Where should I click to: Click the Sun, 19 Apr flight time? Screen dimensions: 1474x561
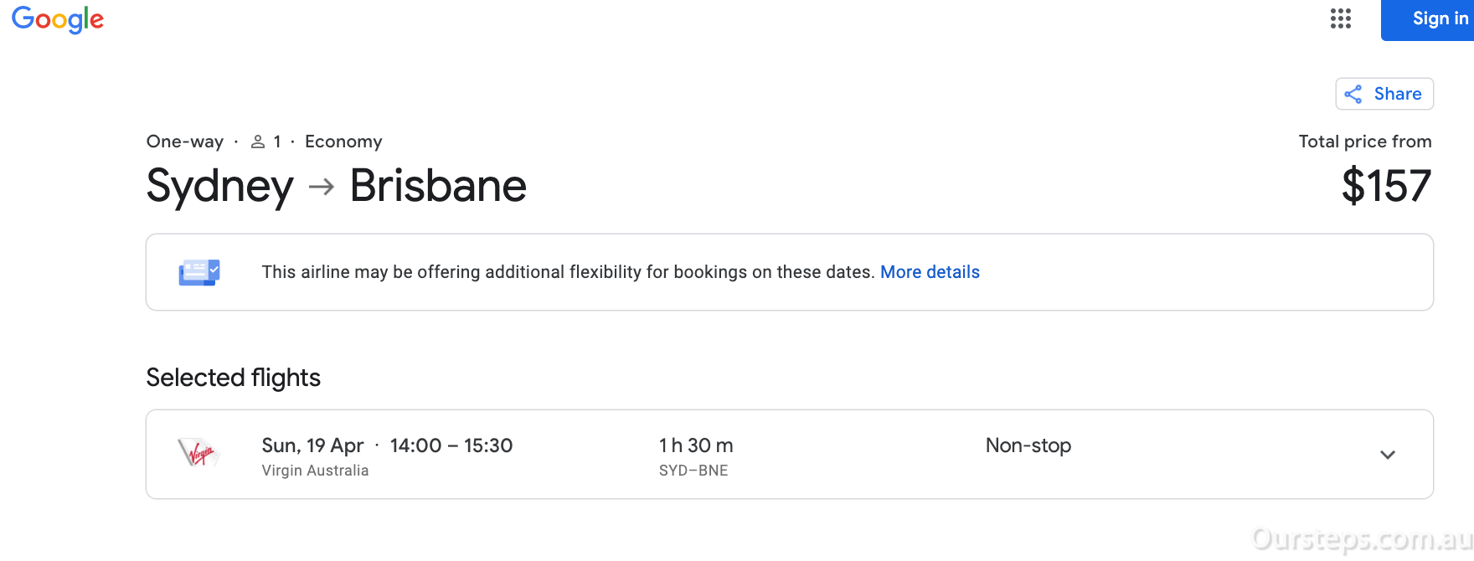point(387,445)
